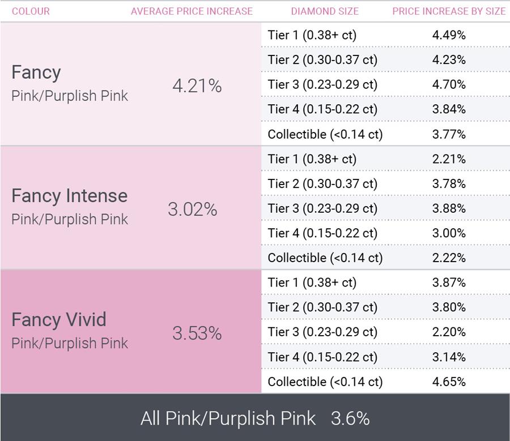Click the DIAMOND SIZE column header
This screenshot has height=441, width=510.
(325, 11)
